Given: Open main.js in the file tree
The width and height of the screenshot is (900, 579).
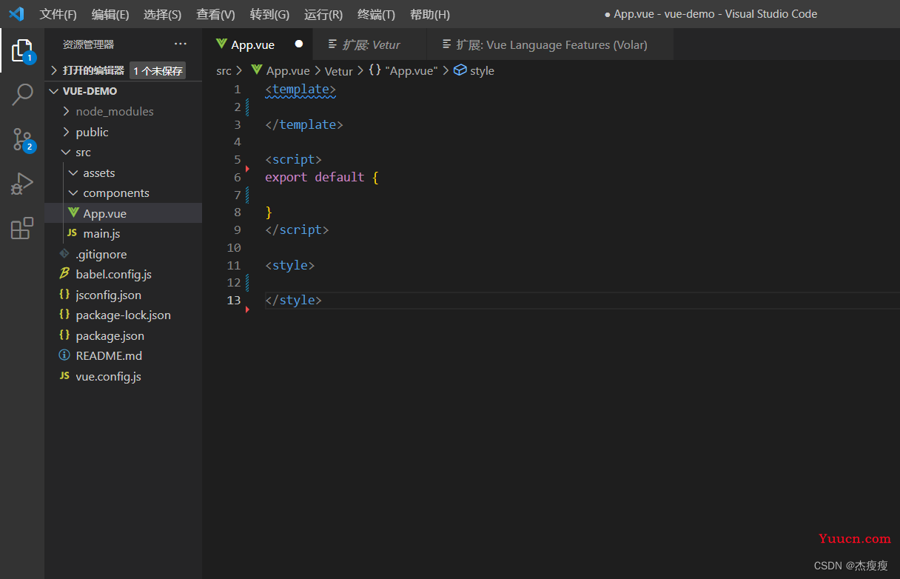Looking at the screenshot, I should click(x=123, y=233).
